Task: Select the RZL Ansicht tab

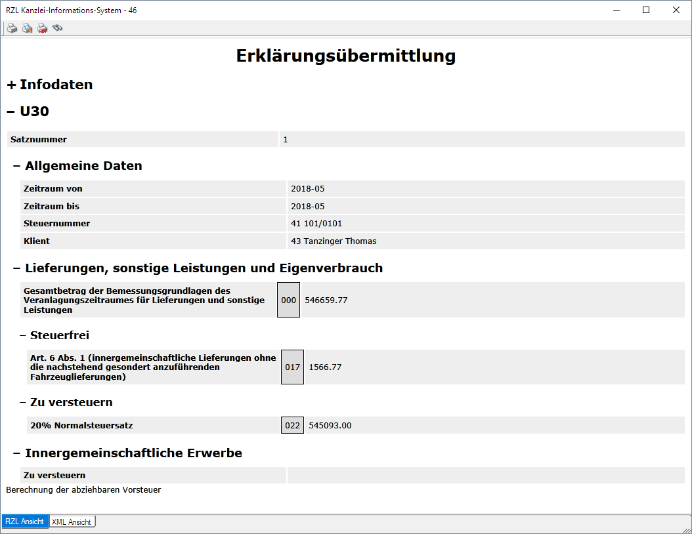Action: [x=25, y=522]
